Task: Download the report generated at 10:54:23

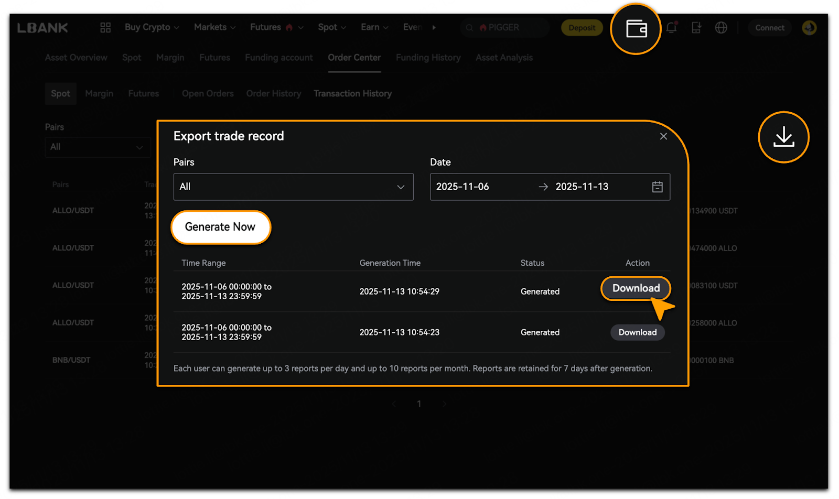Action: point(637,332)
